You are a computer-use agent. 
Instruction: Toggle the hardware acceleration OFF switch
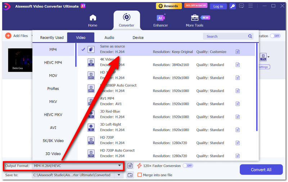[x=275, y=36]
